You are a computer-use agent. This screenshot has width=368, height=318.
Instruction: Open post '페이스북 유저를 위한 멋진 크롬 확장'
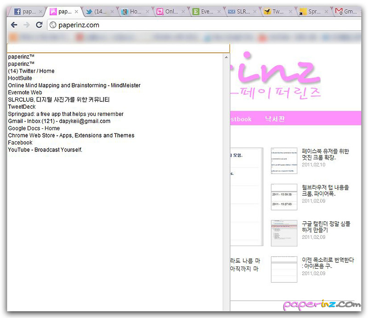[325, 154]
